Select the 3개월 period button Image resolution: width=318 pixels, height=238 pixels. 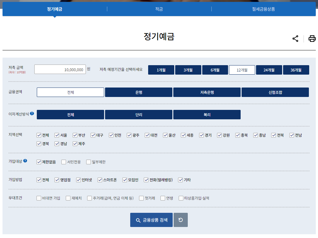pyautogui.click(x=188, y=70)
